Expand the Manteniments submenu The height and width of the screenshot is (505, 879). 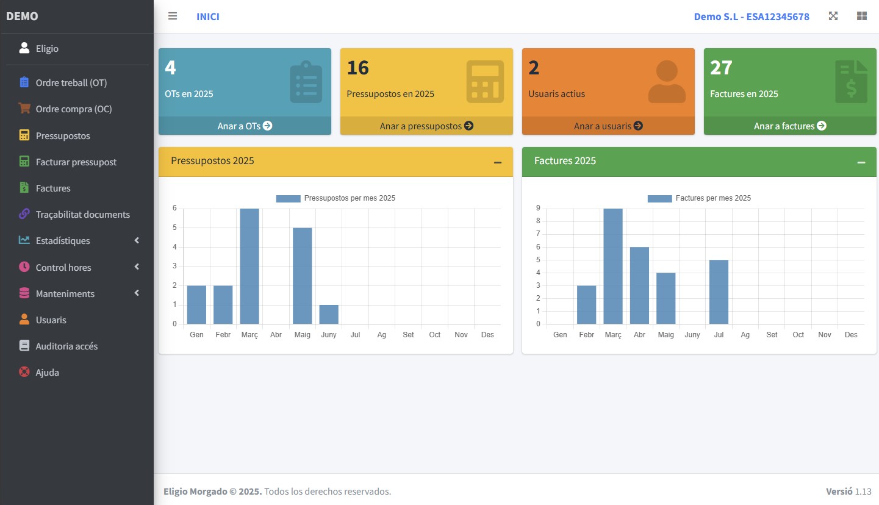click(x=137, y=293)
